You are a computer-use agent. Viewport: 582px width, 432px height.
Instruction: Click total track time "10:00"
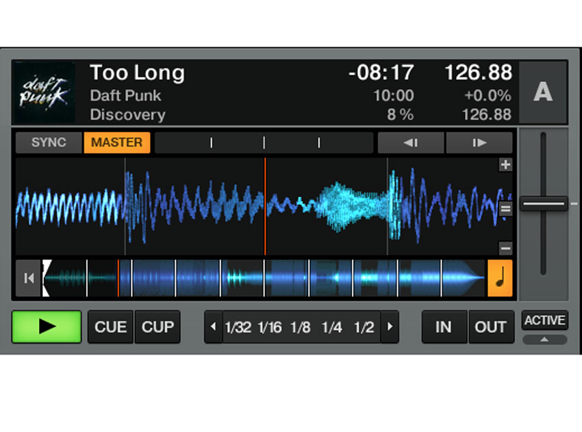(394, 96)
